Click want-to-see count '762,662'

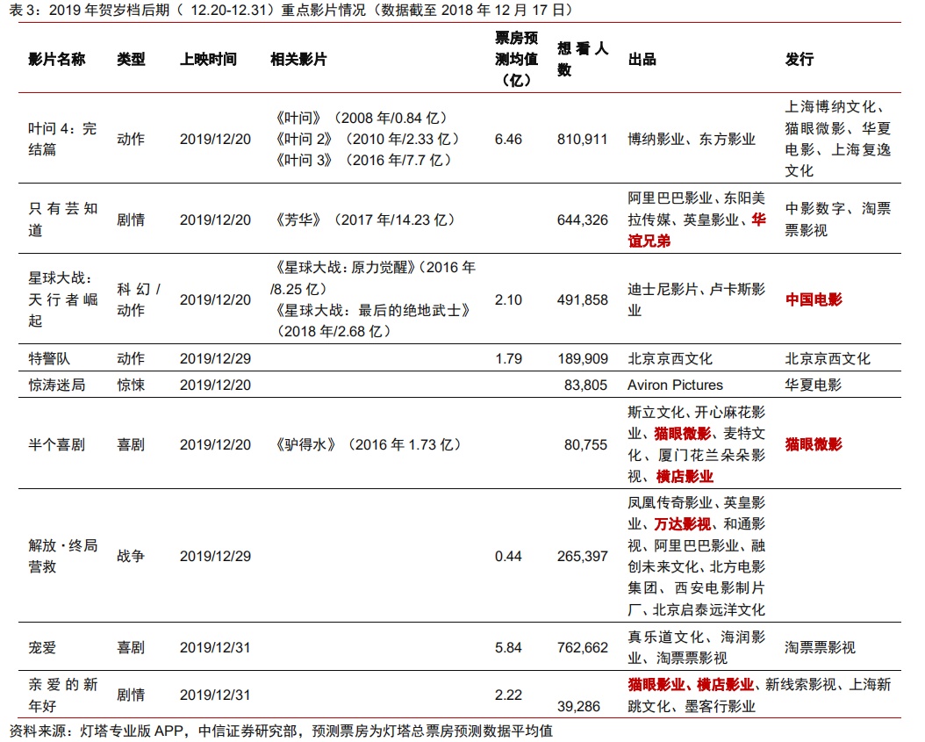coord(582,647)
